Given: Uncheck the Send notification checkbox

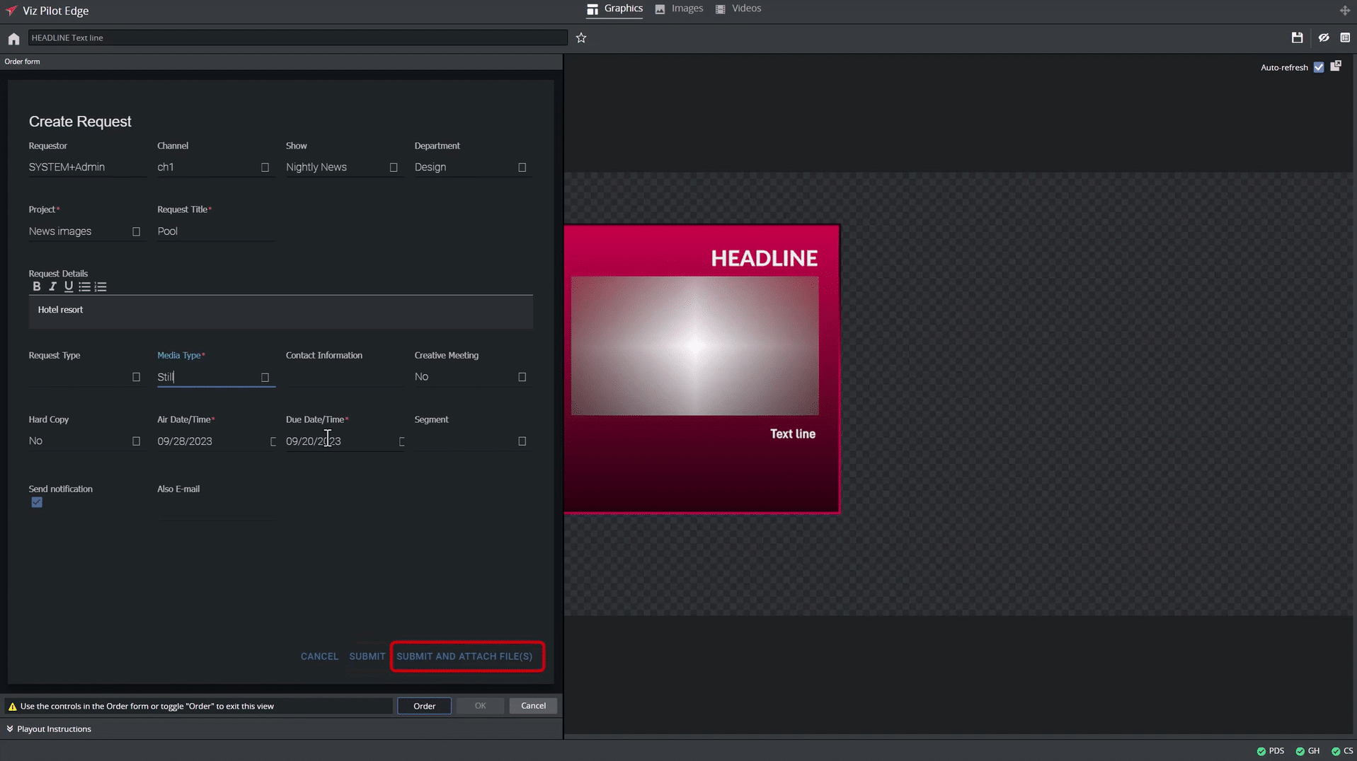Looking at the screenshot, I should click(x=37, y=502).
